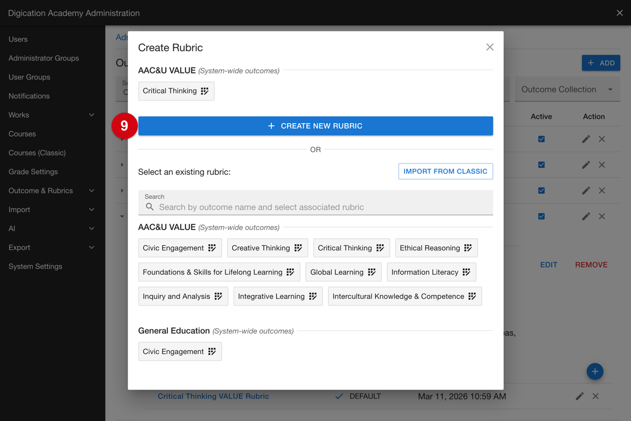Click the round blue plus button
The image size is (631, 421).
(595, 371)
